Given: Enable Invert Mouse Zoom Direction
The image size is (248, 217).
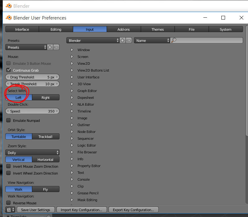Looking at the screenshot, I should pyautogui.click(x=8, y=166).
